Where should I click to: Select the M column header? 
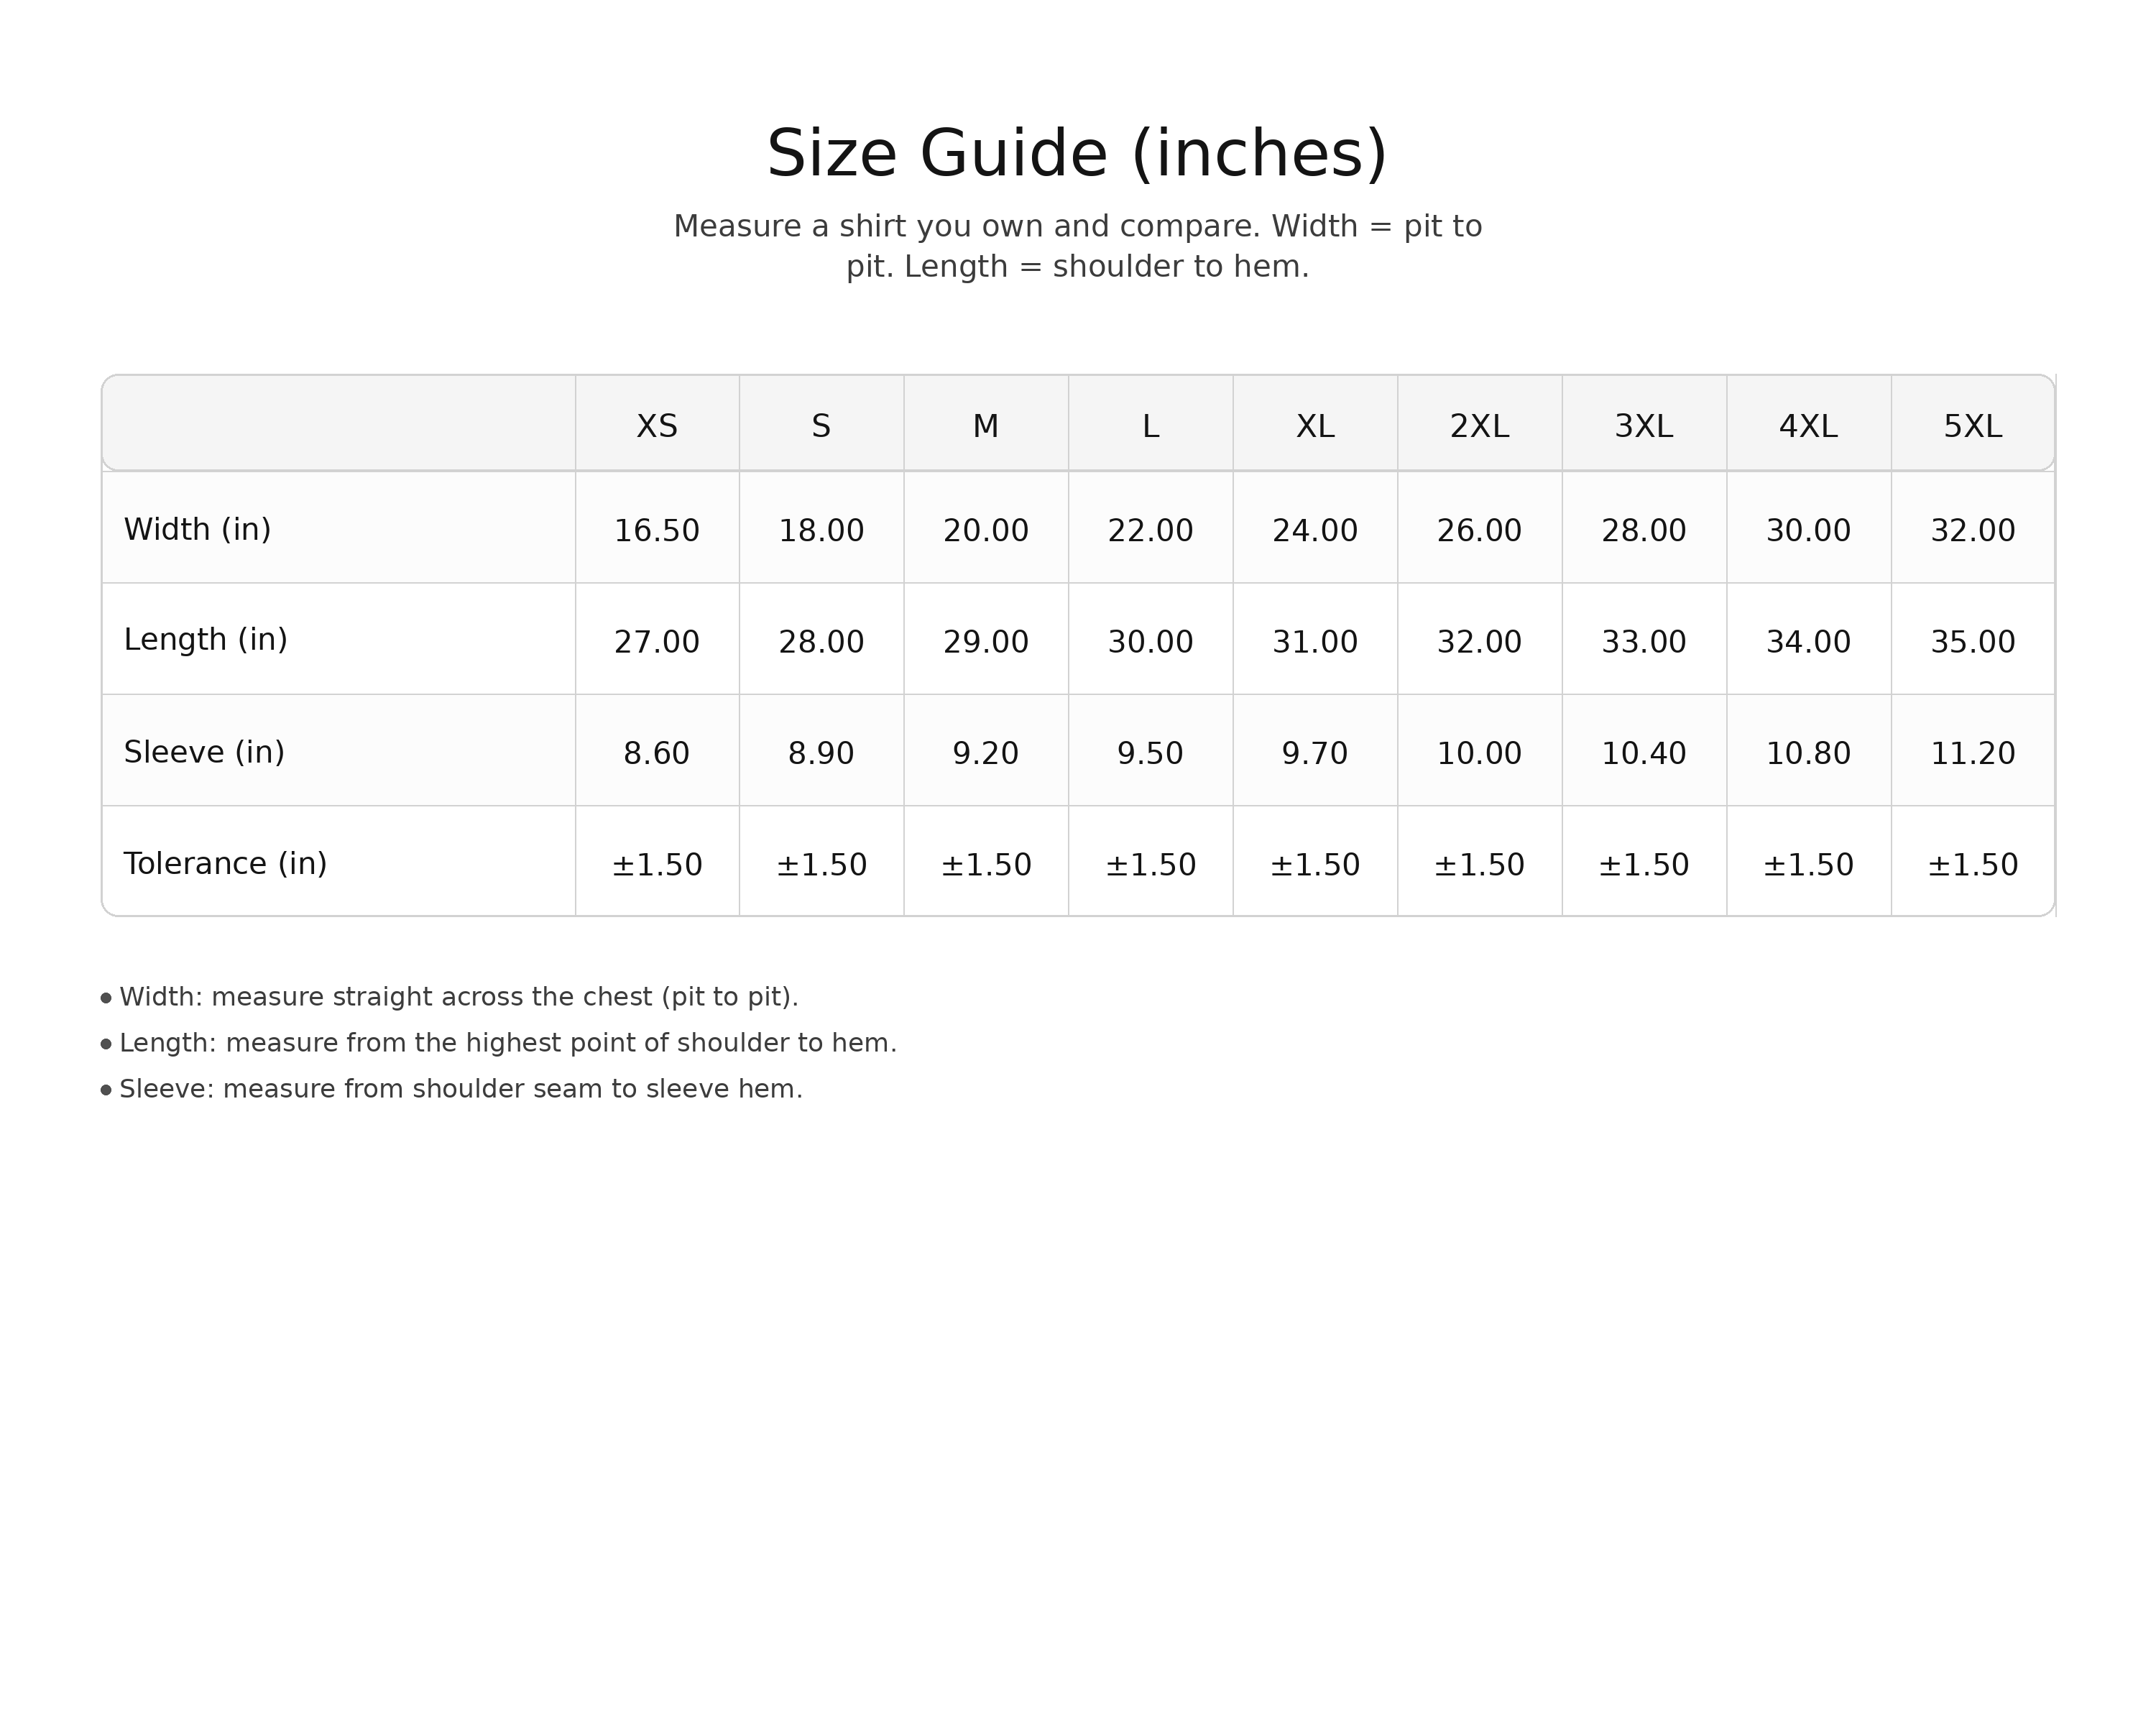(986, 427)
